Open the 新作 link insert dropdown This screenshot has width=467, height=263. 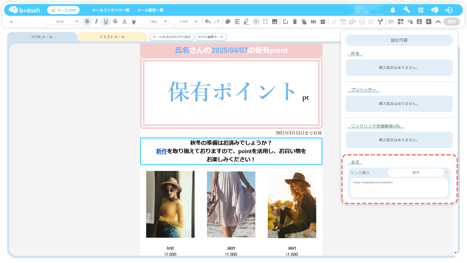[x=416, y=172]
